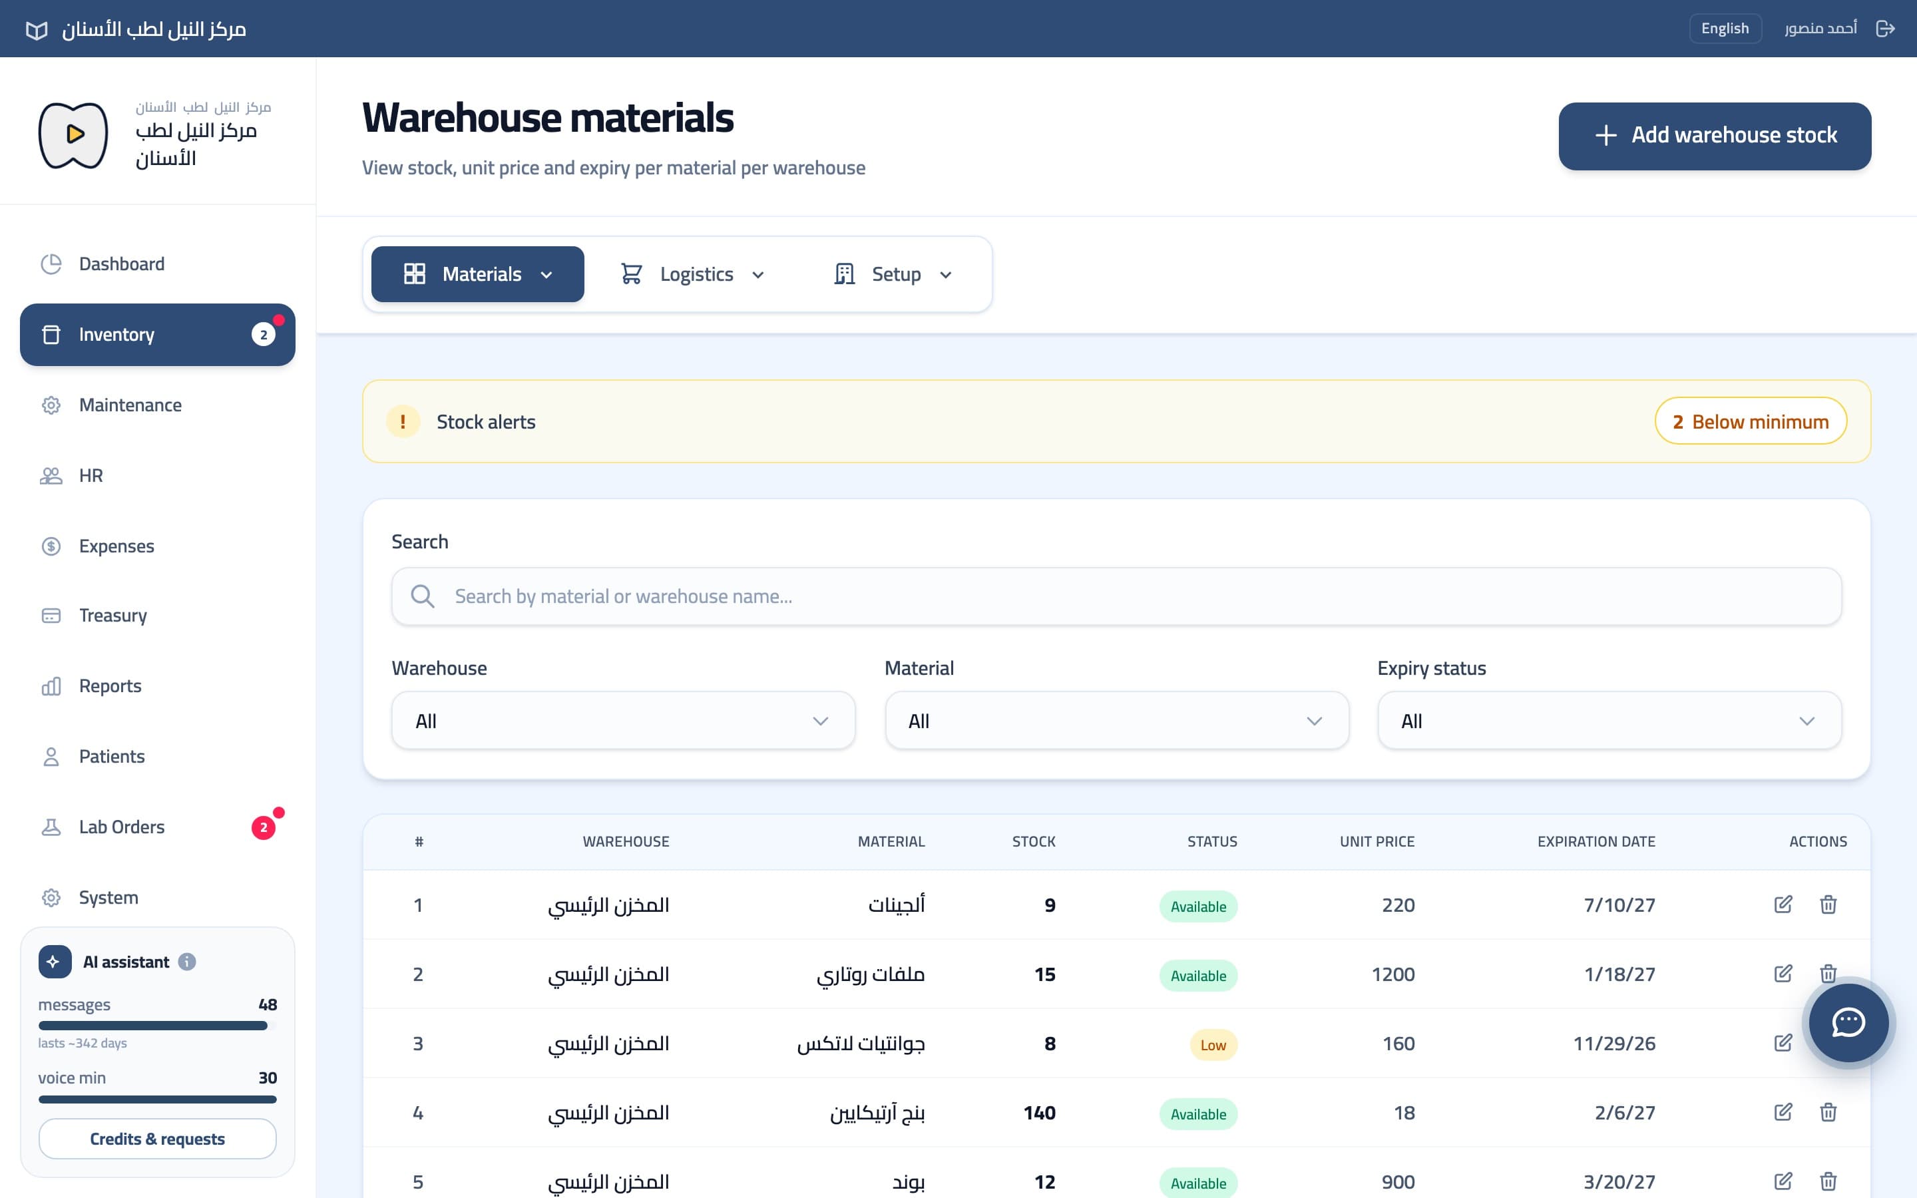Edit row 1 material ألجينات
The width and height of the screenshot is (1917, 1198).
1783,904
